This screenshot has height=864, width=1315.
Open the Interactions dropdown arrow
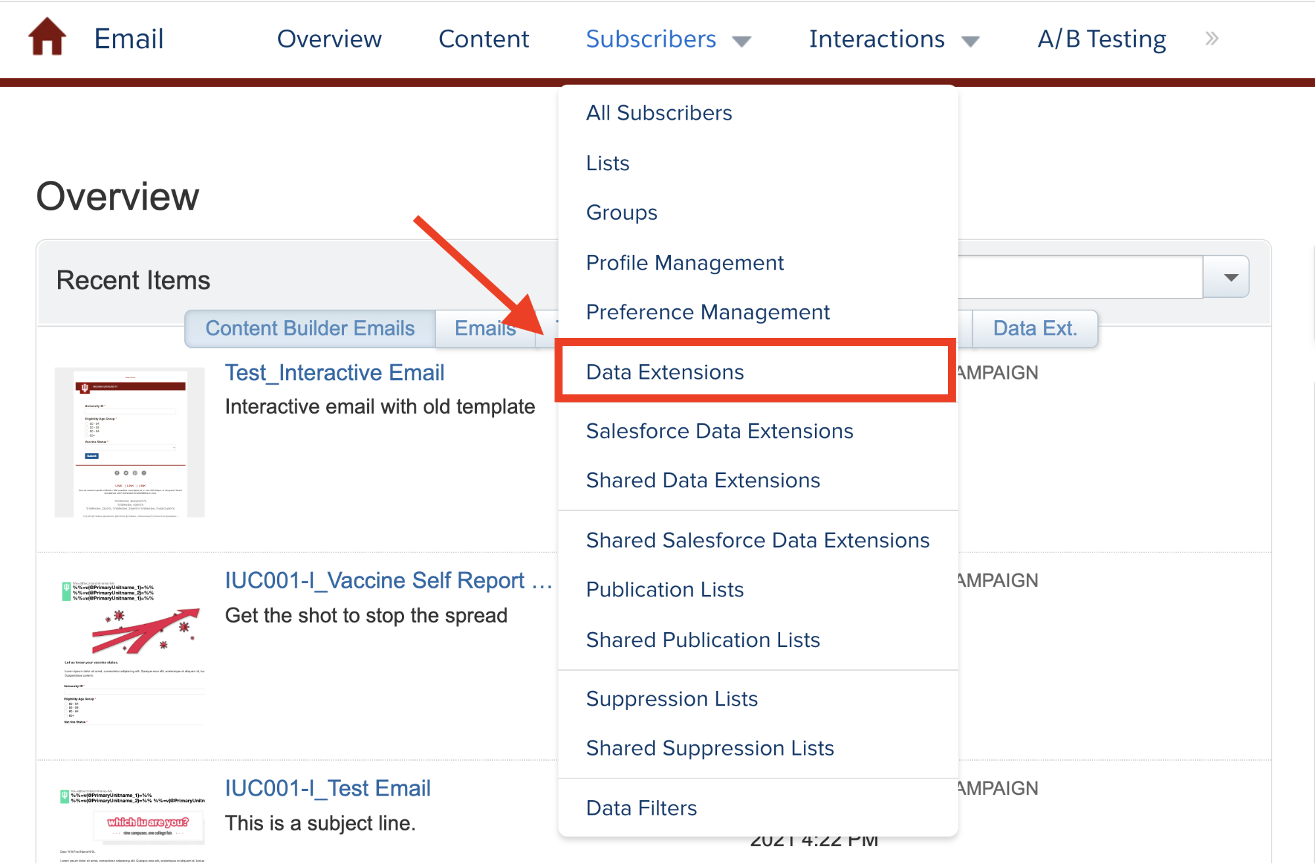pyautogui.click(x=970, y=41)
